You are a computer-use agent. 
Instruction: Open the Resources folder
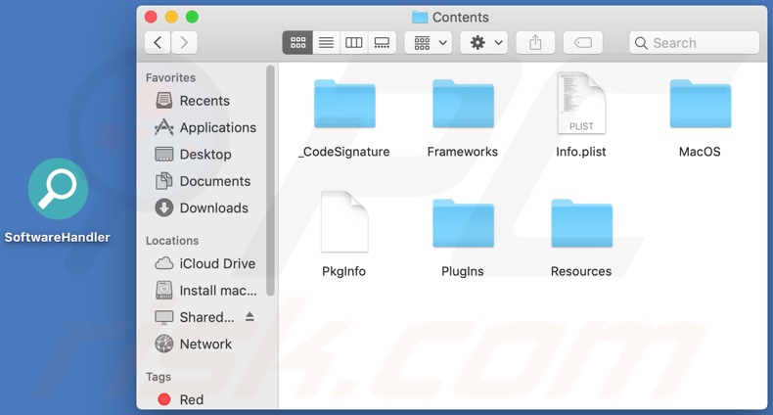[x=581, y=225]
